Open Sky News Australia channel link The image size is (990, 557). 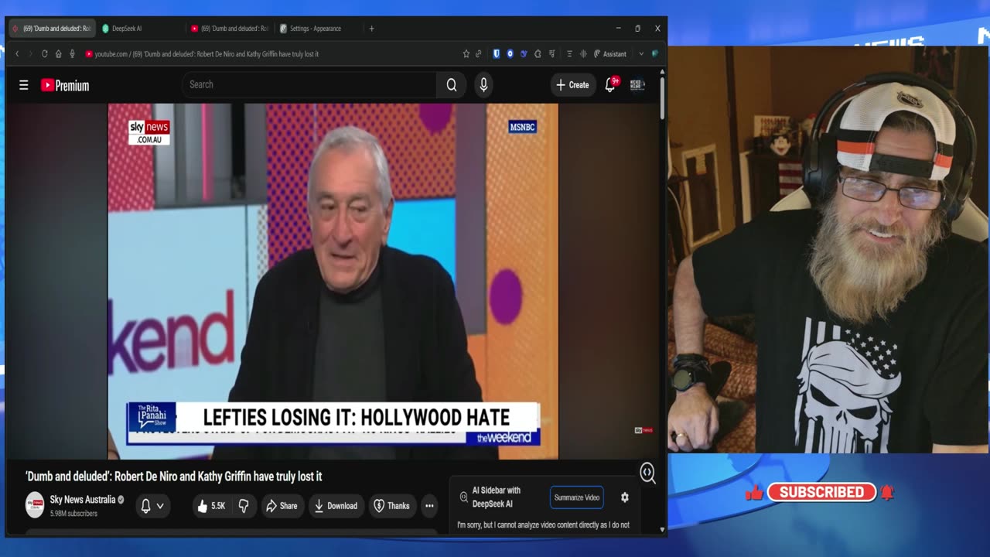click(x=83, y=500)
